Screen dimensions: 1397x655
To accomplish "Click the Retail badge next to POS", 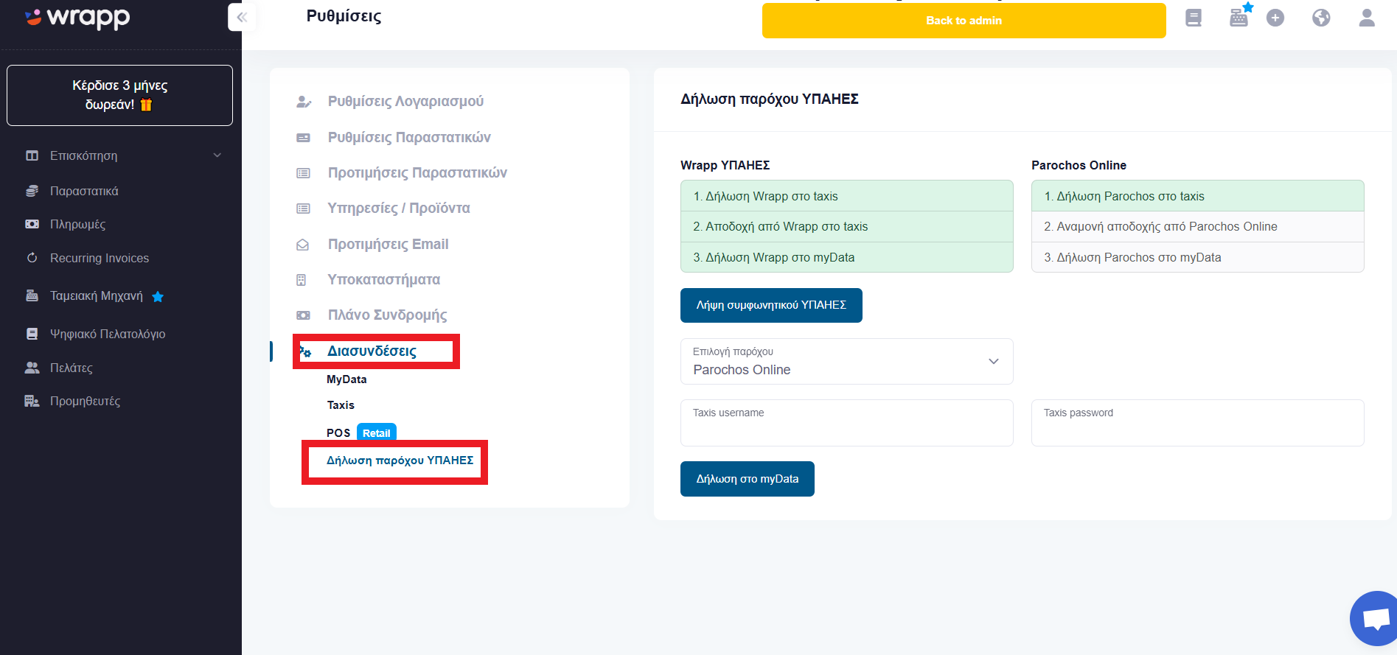I will (377, 432).
